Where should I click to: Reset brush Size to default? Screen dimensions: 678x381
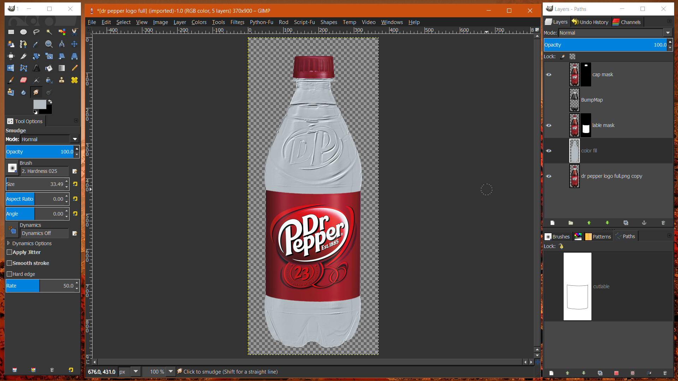tap(75, 184)
